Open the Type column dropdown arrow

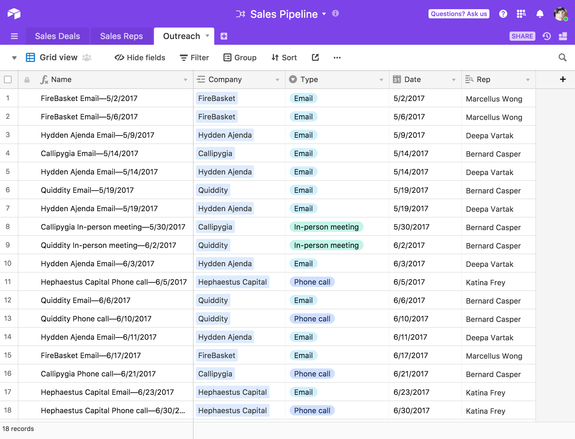pyautogui.click(x=381, y=80)
